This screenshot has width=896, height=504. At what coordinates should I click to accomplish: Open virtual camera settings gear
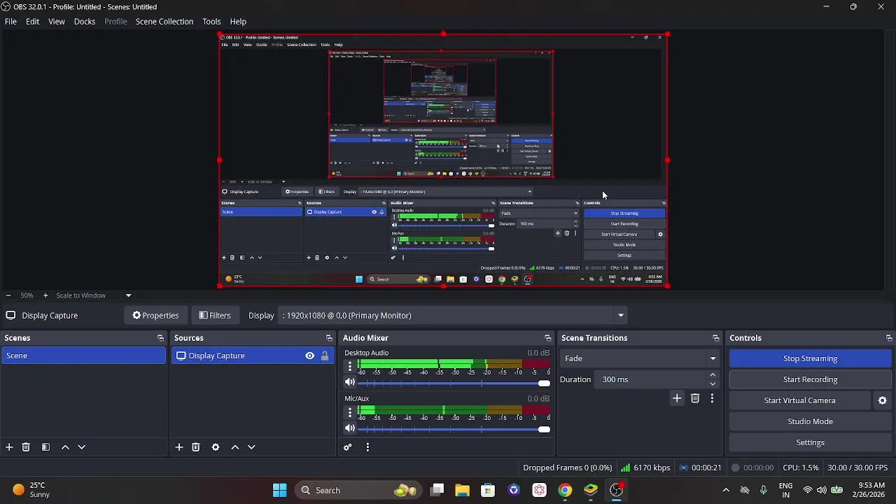tap(883, 400)
